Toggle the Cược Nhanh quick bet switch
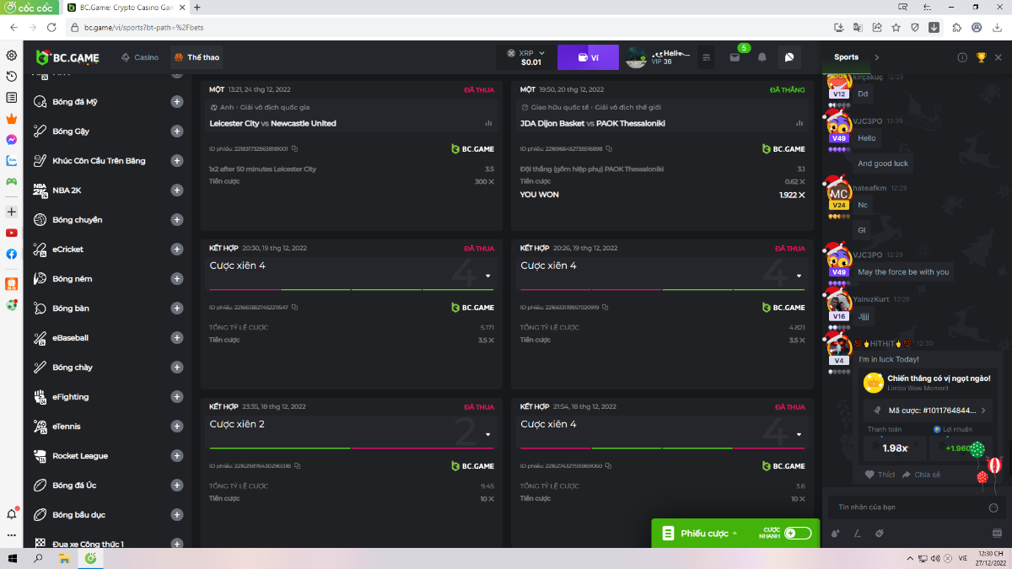Image resolution: width=1012 pixels, height=569 pixels. pos(797,533)
